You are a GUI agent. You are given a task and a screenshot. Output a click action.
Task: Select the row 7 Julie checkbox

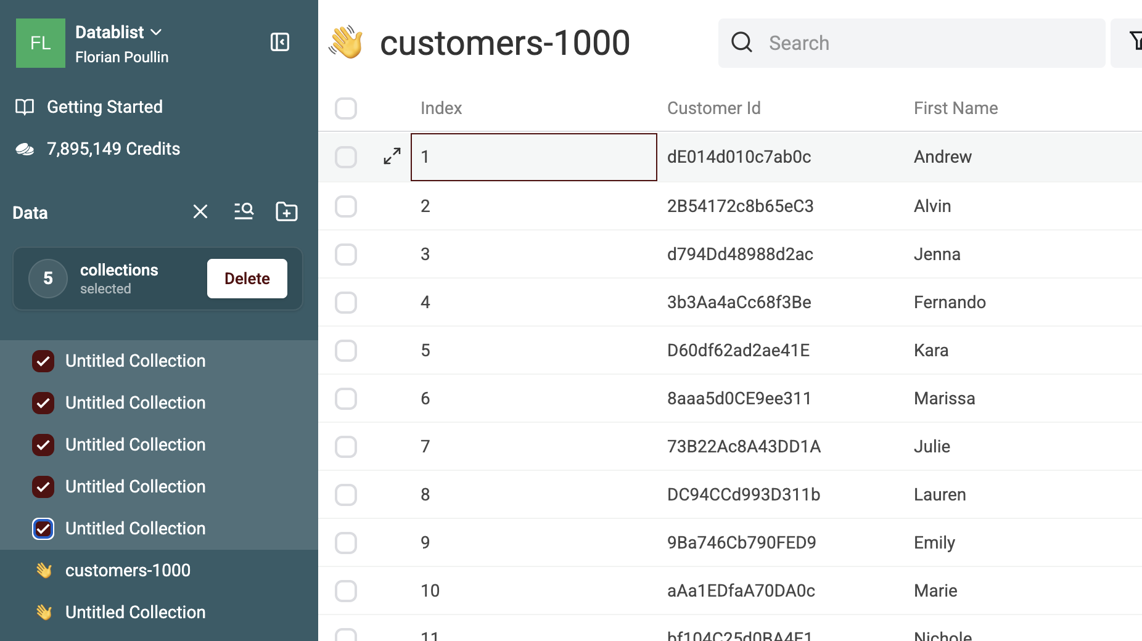coord(346,447)
